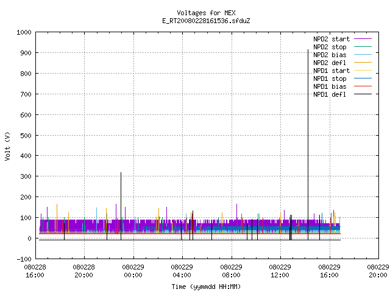Click the 400 y-axis tick label
This screenshot has height=292, width=390.
26,156
